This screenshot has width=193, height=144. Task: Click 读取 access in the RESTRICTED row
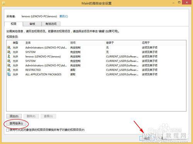(73, 70)
